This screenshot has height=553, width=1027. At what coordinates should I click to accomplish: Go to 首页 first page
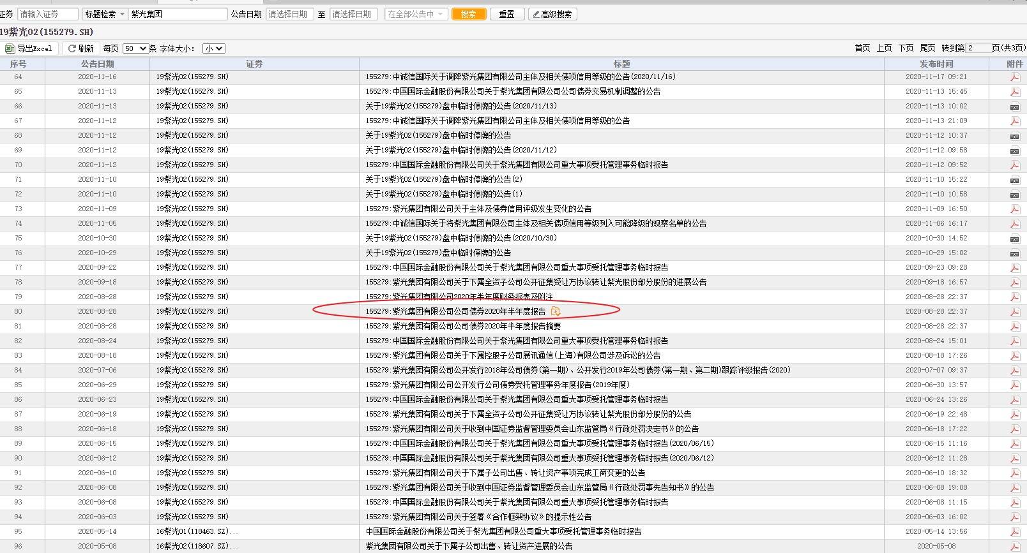pos(862,48)
